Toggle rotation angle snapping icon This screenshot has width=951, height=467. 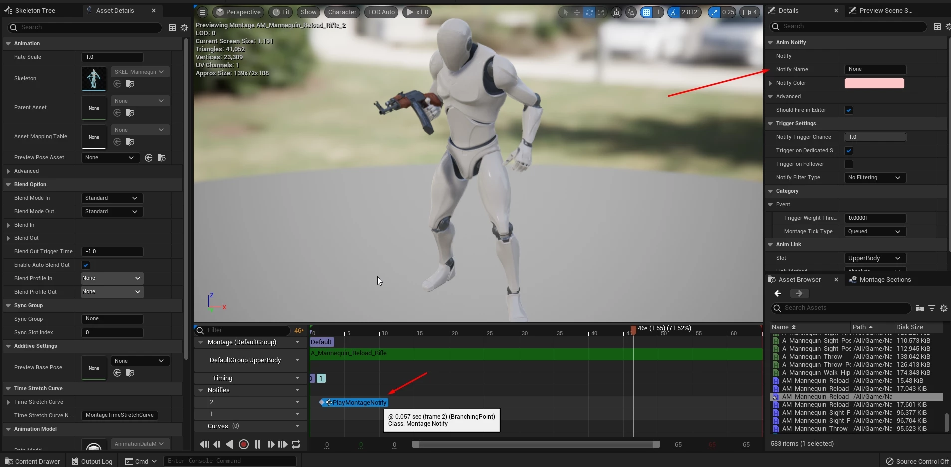(674, 12)
